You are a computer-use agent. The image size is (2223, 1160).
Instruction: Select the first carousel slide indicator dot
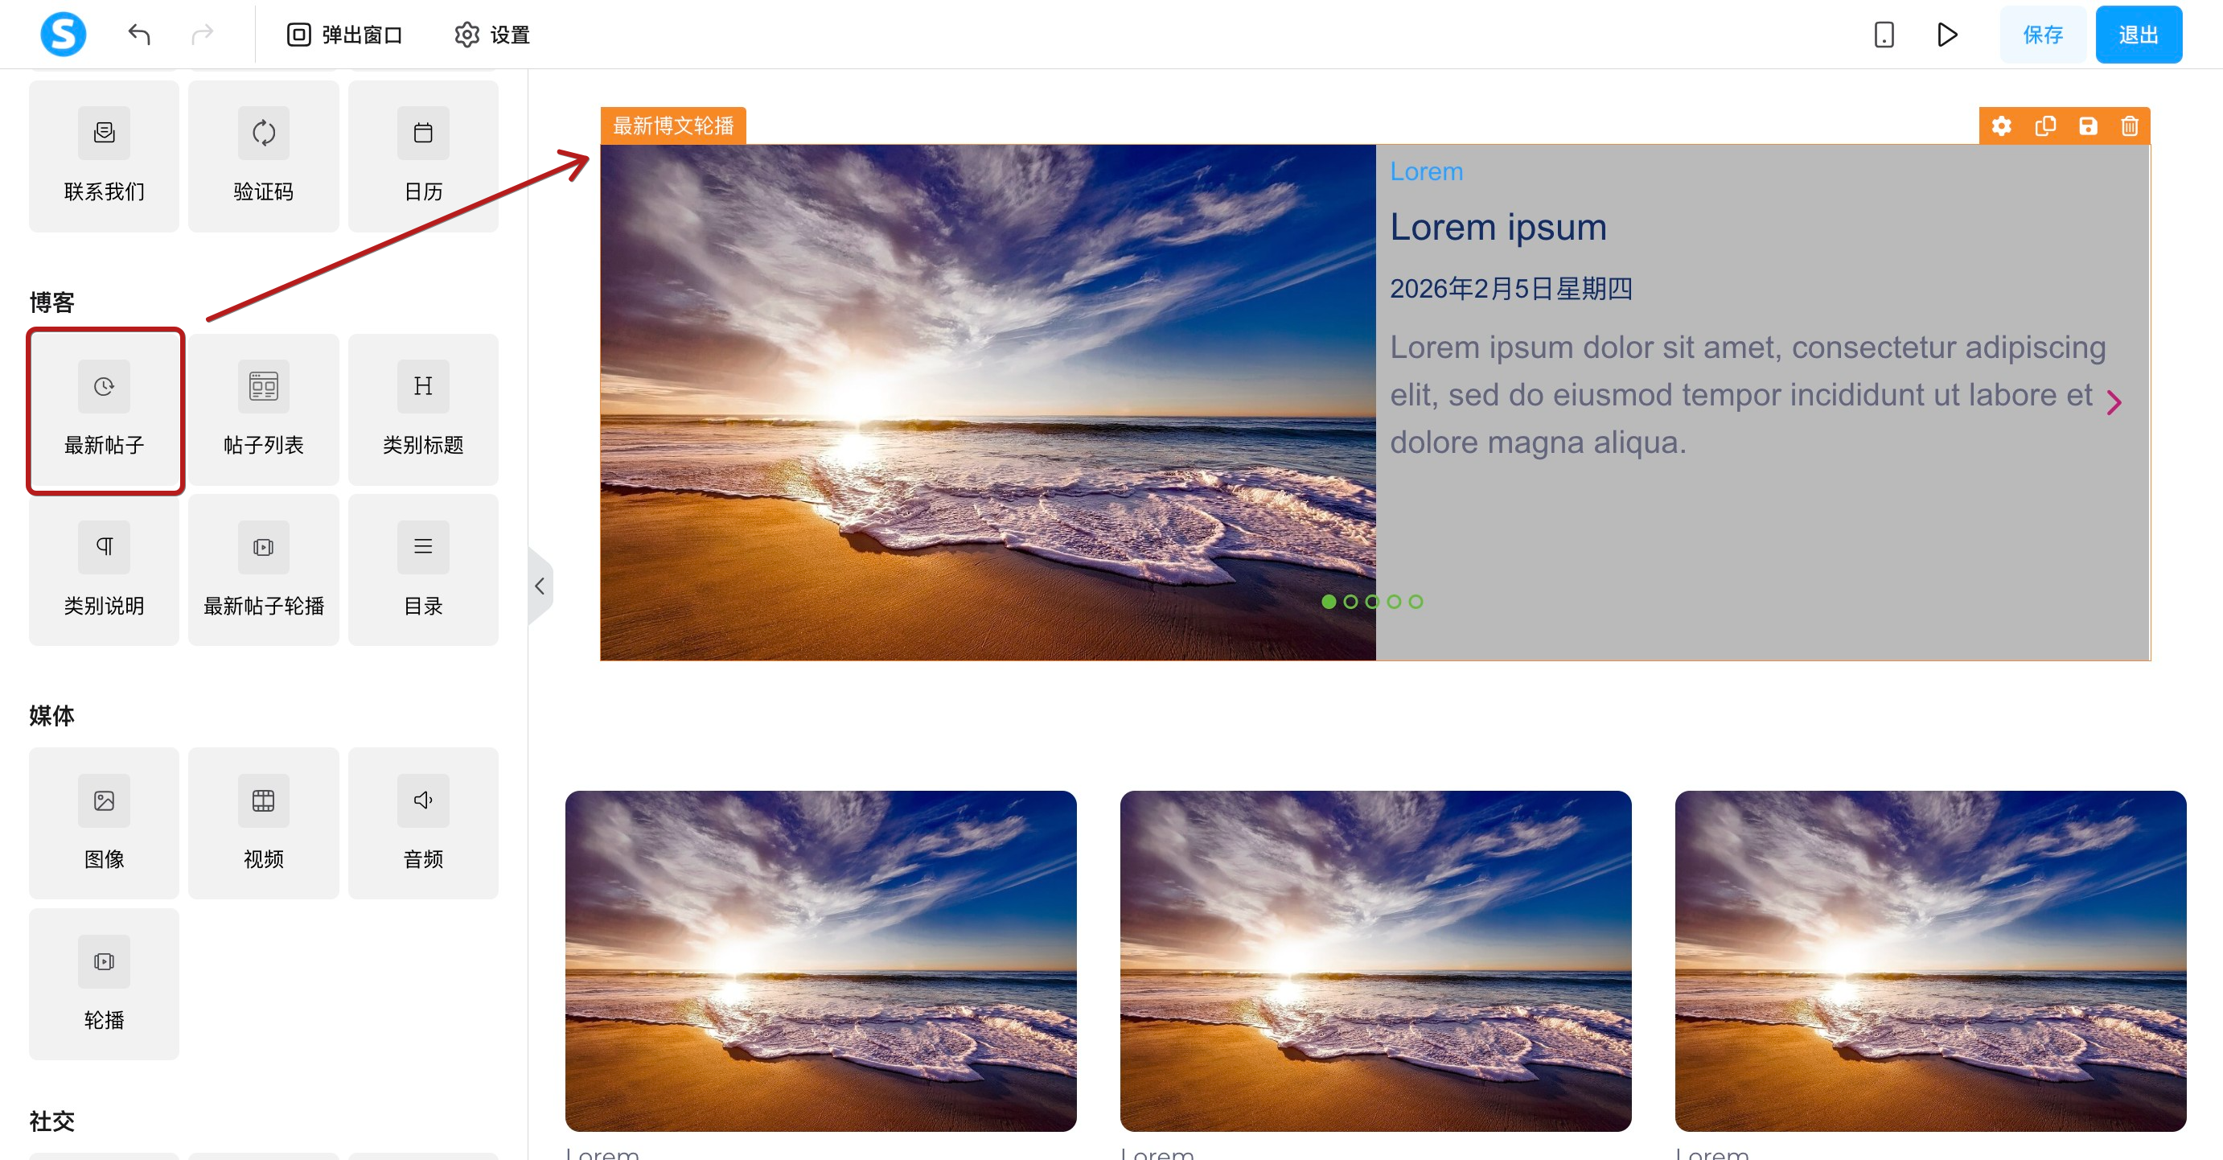pyautogui.click(x=1329, y=602)
